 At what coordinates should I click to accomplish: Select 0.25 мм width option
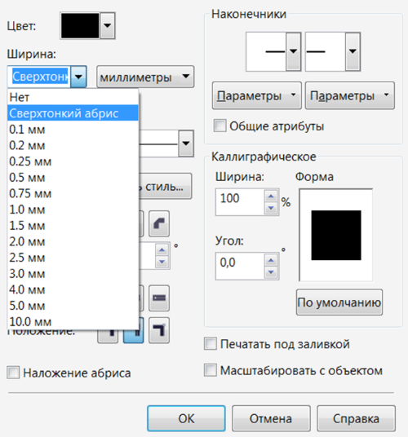(73, 161)
